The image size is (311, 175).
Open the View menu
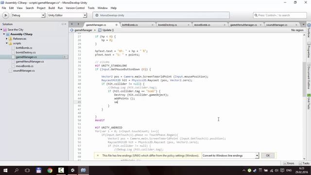click(19, 8)
